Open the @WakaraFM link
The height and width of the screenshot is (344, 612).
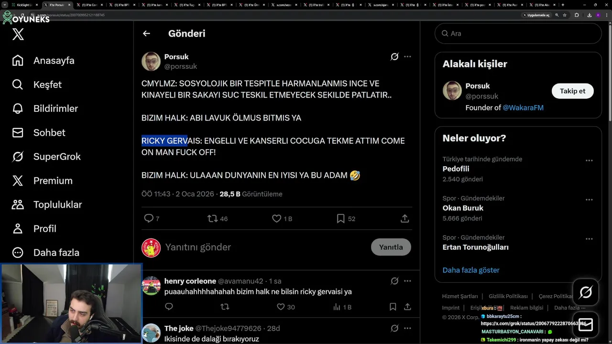[523, 107]
